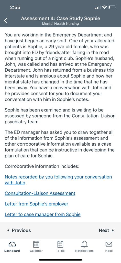This screenshot has width=121, height=263.
Task: Open the Dashboard speedometer icon
Action: [x=12, y=244]
